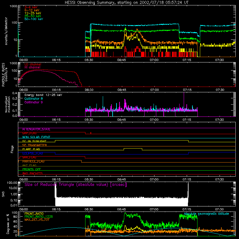Select the NON_SOLAR_EVENT flag label
239x239 pixels.
(x=36, y=137)
